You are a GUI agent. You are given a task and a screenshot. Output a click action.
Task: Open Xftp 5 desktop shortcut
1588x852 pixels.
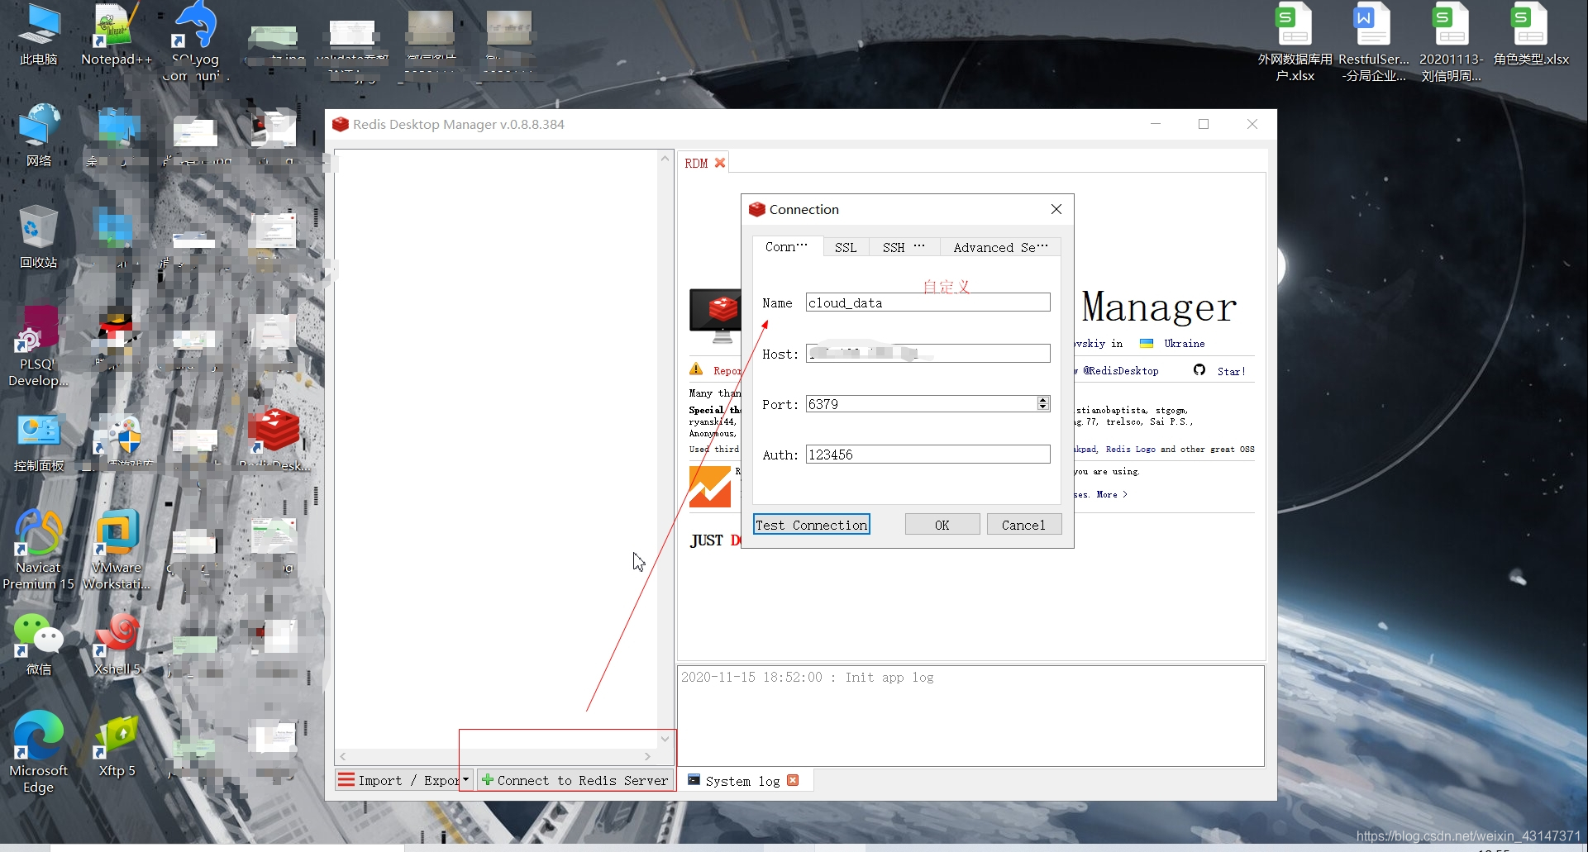(x=117, y=748)
